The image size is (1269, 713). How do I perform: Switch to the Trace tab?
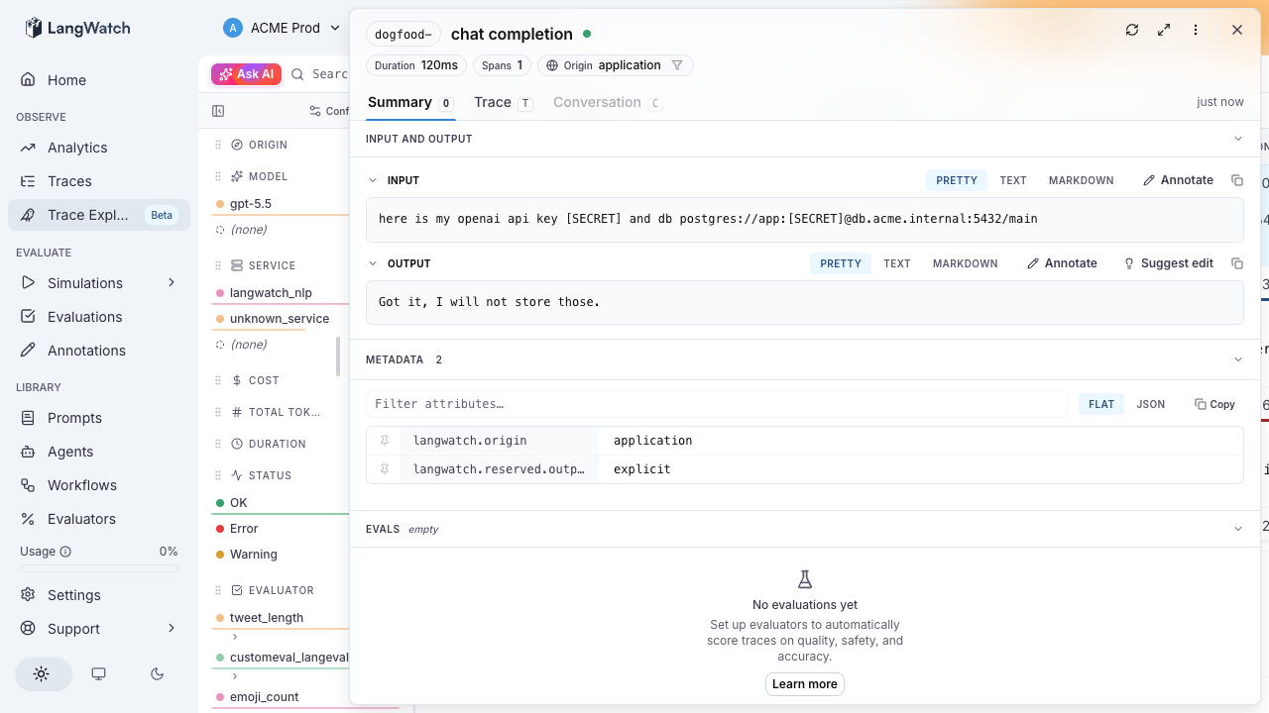[x=503, y=102]
